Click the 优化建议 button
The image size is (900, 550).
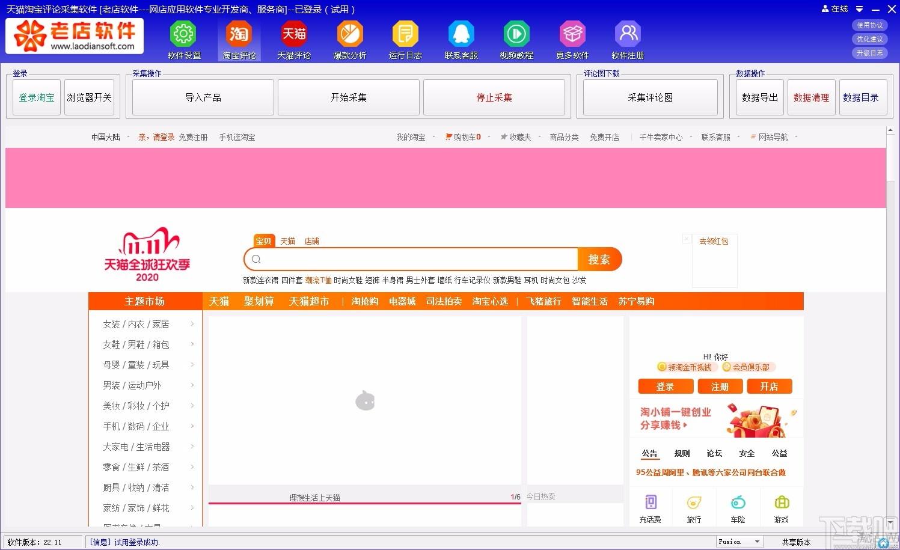870,39
